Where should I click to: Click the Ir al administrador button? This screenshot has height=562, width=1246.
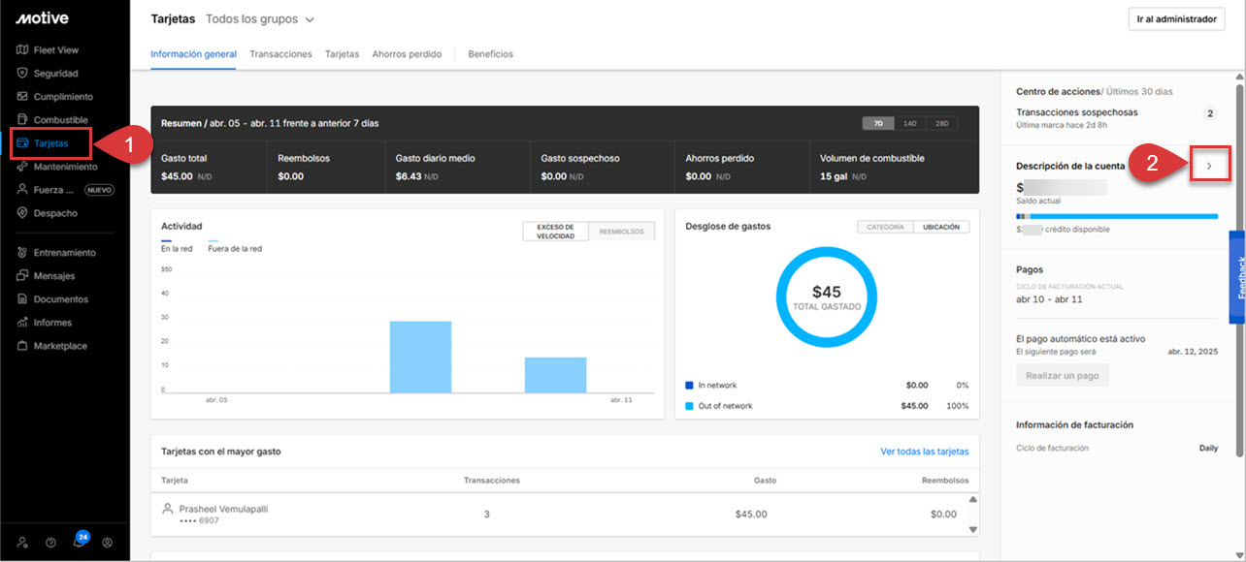1175,17
